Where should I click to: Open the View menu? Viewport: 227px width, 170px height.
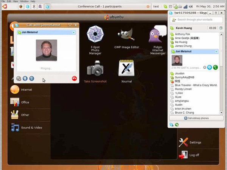click(x=16, y=1)
